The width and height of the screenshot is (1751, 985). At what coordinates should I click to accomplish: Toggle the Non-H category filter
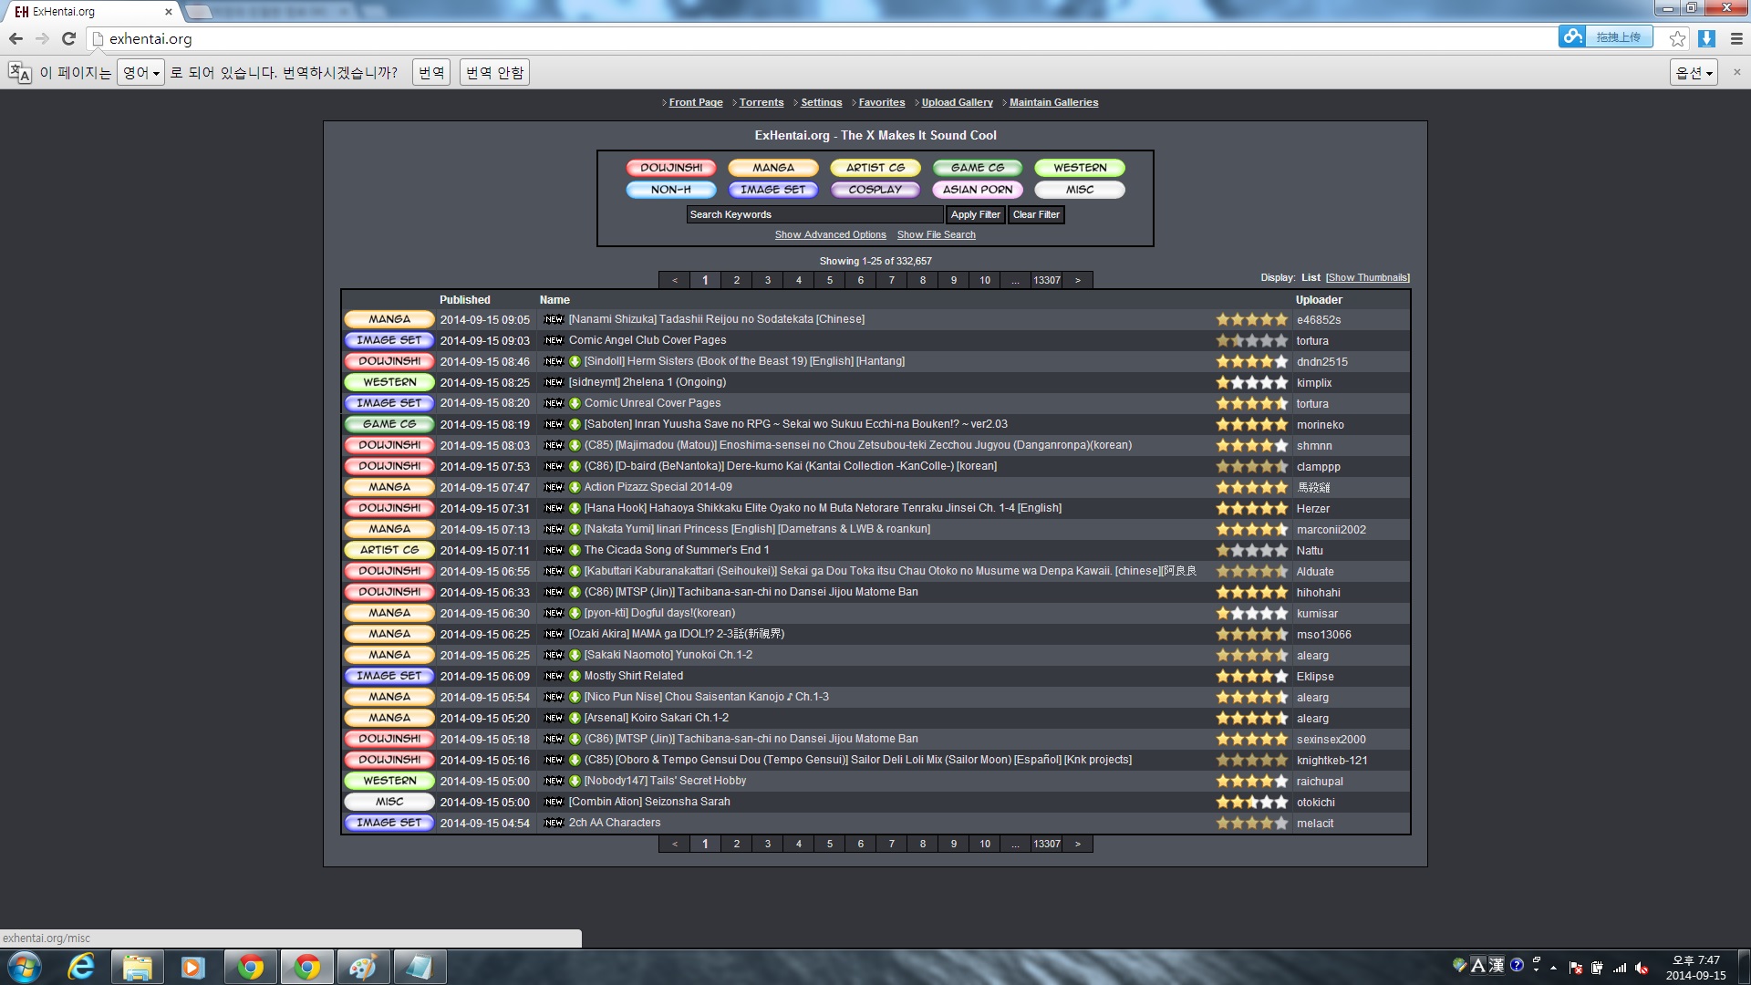[x=671, y=190]
